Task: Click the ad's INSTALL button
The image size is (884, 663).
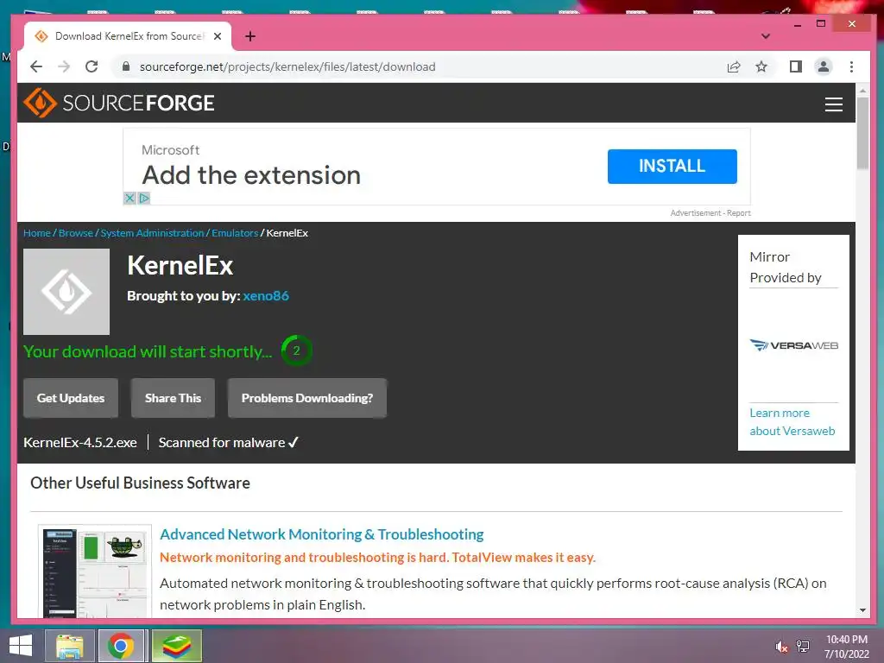Action: point(672,167)
